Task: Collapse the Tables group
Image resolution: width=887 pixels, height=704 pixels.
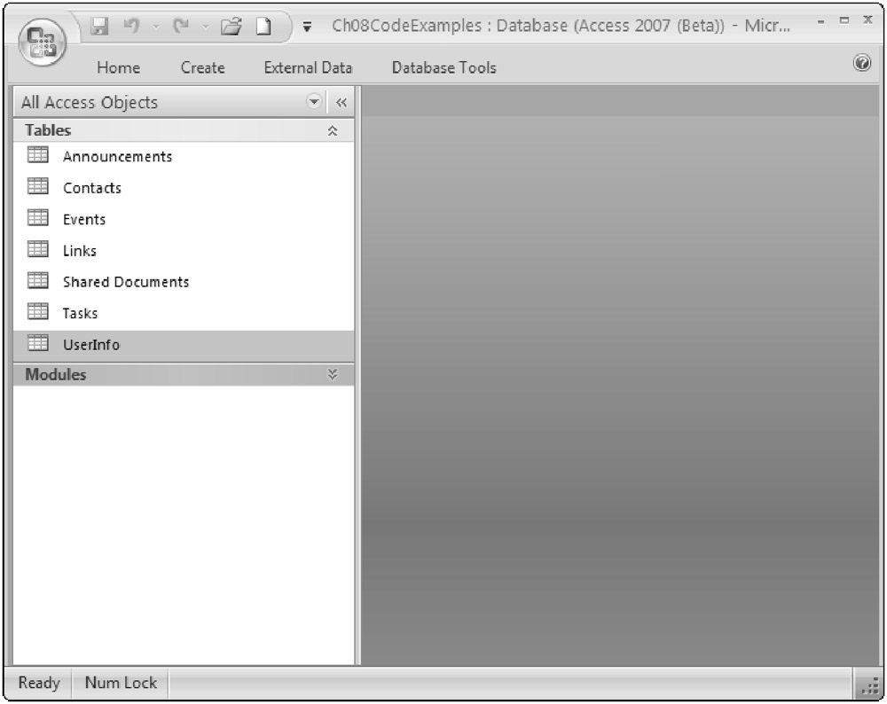Action: pyautogui.click(x=333, y=130)
